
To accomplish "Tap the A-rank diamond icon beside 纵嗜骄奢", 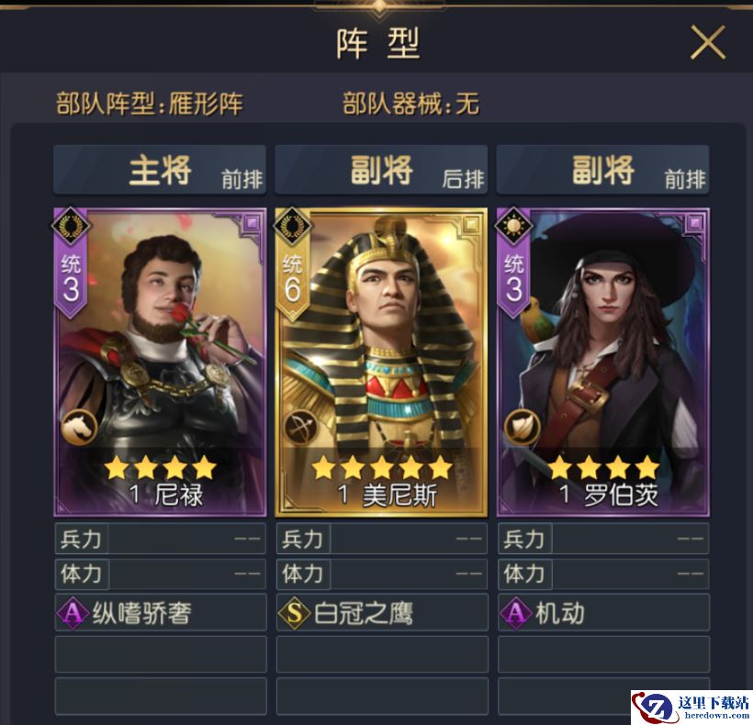I will pyautogui.click(x=73, y=613).
